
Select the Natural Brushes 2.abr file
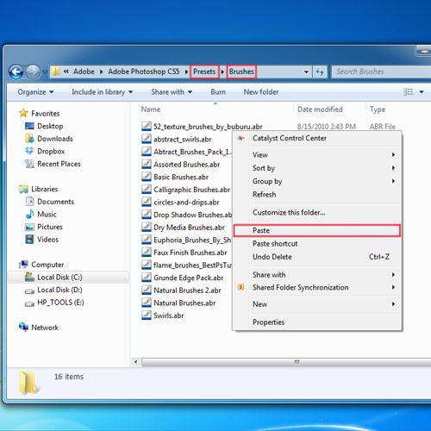(181, 290)
